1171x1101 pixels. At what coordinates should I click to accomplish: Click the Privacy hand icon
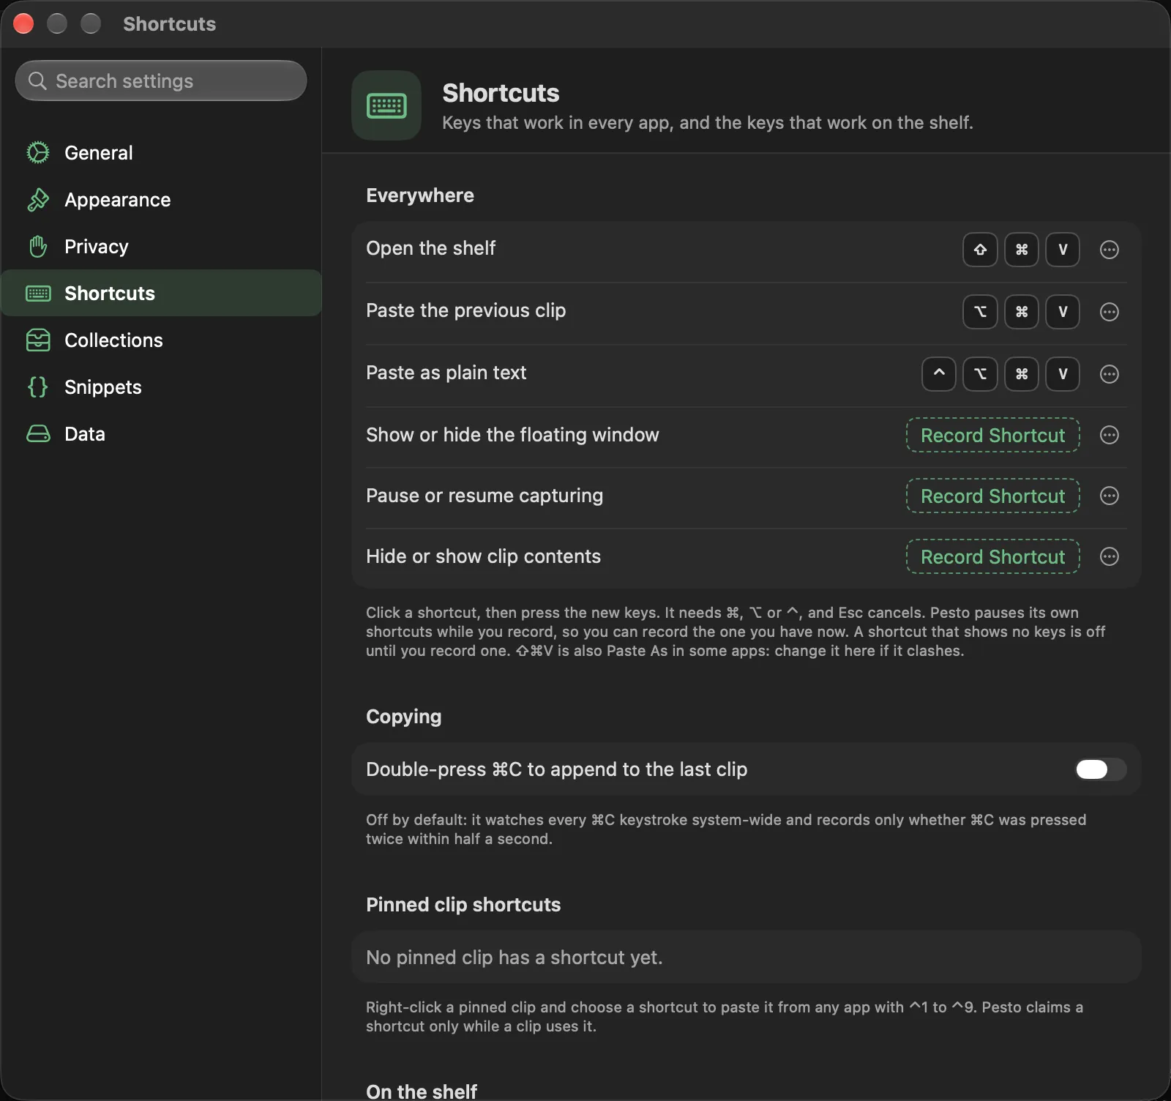(38, 246)
